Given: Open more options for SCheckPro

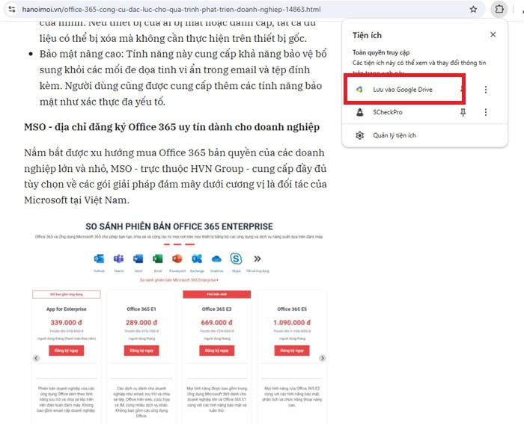Looking at the screenshot, I should coord(486,112).
